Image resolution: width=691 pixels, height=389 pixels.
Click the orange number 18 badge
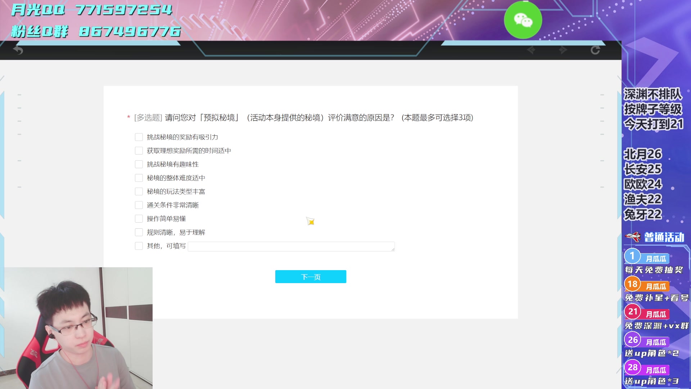coord(632,284)
